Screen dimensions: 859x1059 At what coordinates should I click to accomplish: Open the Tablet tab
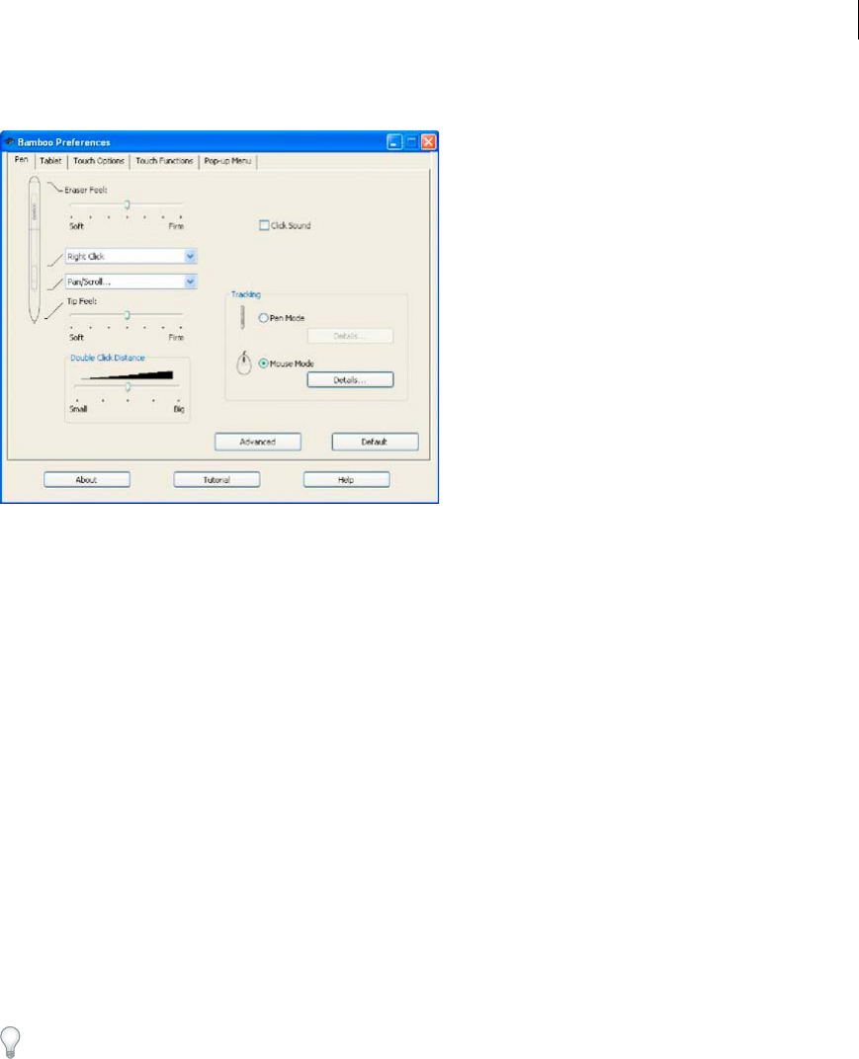[x=50, y=161]
